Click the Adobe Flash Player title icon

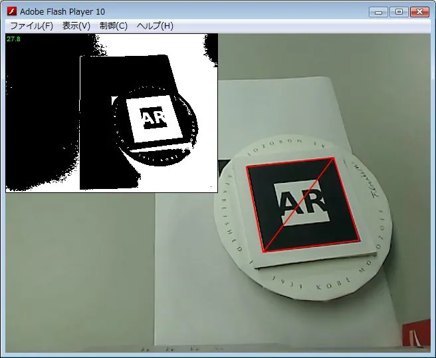(12, 11)
